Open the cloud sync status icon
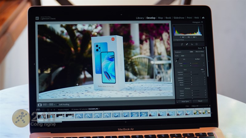 click(203, 18)
